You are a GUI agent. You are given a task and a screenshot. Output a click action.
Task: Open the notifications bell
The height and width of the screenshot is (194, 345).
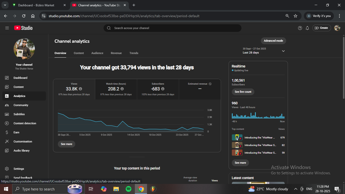coord(307,28)
